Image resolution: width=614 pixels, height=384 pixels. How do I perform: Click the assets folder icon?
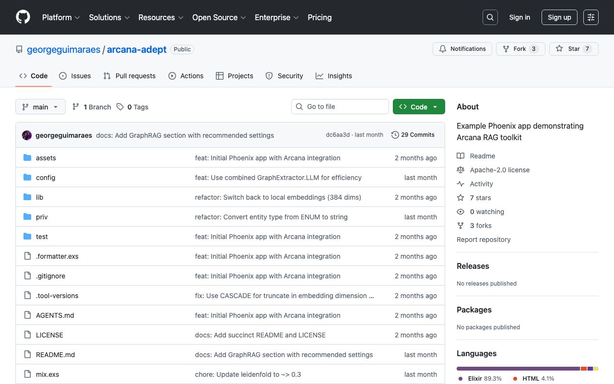pos(27,158)
